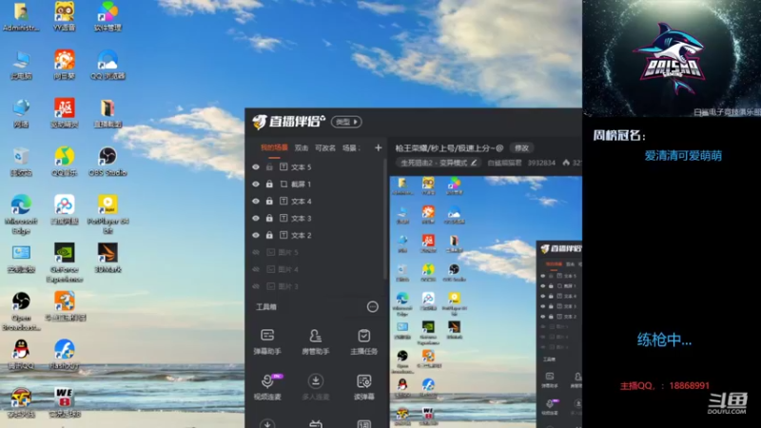Open the 主播任务 tool in 直播伴侣
761x428 pixels.
tap(363, 341)
